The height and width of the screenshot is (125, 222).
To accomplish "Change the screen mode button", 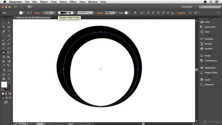I will pyautogui.click(x=6, y=102).
